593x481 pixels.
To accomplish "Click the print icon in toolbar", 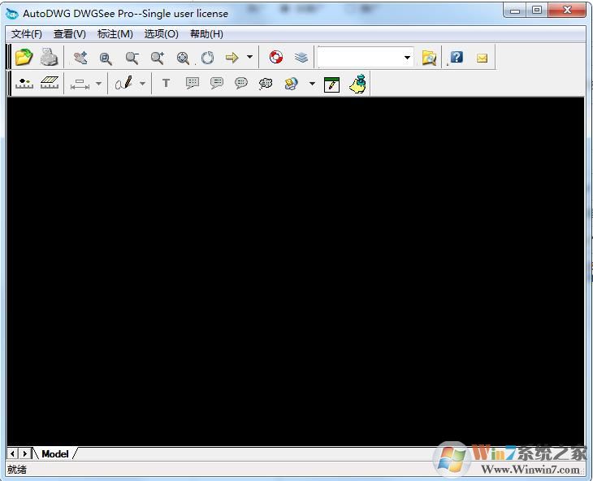I will (x=50, y=58).
